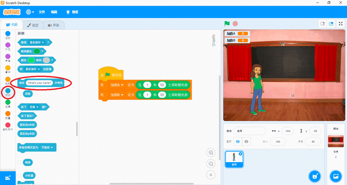
Task: Open the 教程 tutorials link
Action: click(x=72, y=12)
